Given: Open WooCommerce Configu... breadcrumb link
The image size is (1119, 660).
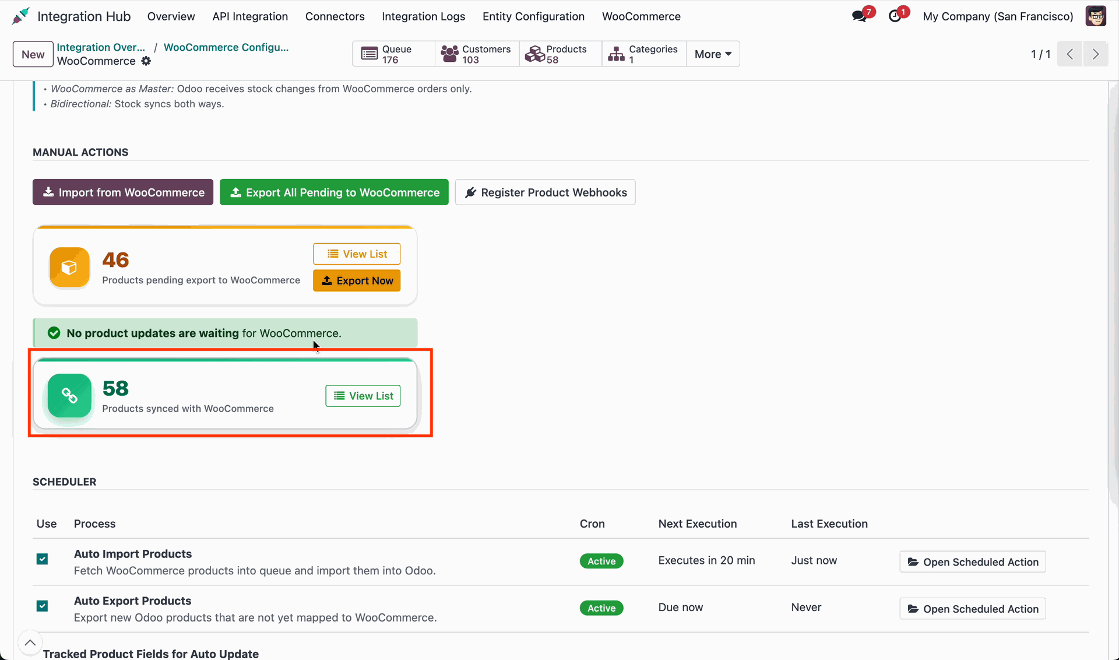Looking at the screenshot, I should coord(226,47).
